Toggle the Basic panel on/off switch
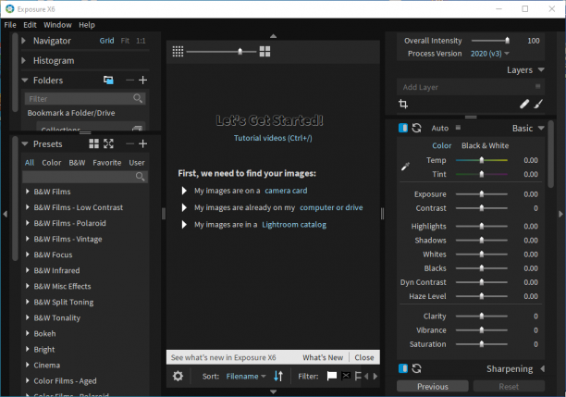 [x=403, y=128]
